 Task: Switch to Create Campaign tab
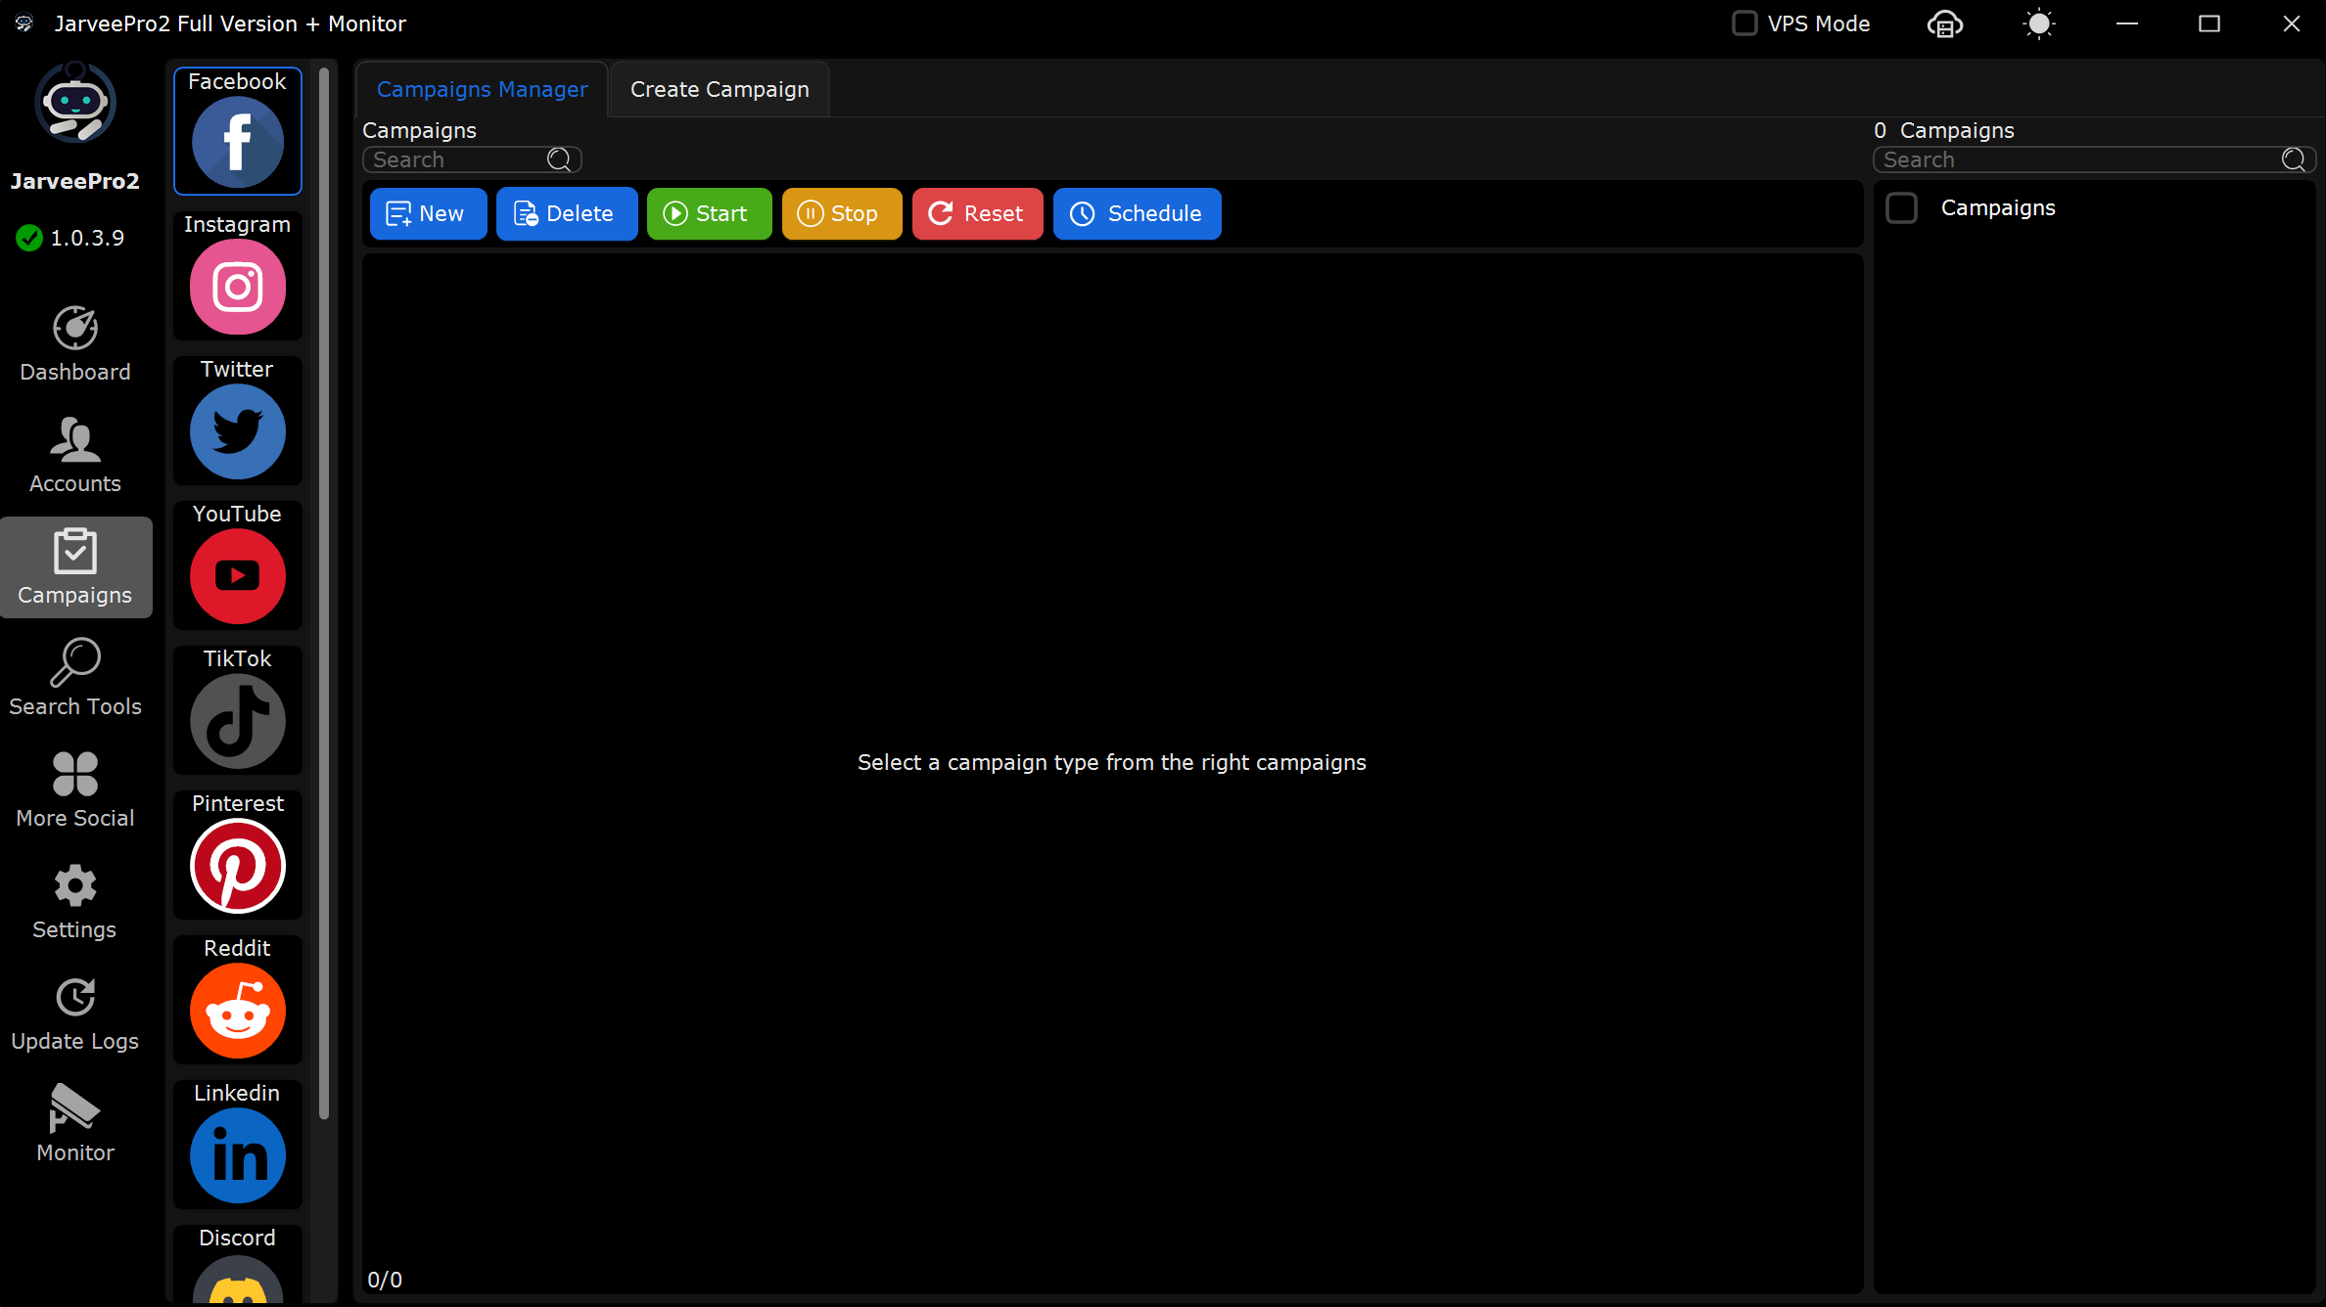pyautogui.click(x=720, y=89)
